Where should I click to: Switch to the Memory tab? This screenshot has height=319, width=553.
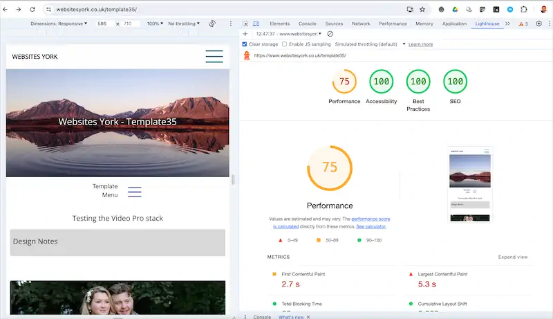click(x=424, y=24)
